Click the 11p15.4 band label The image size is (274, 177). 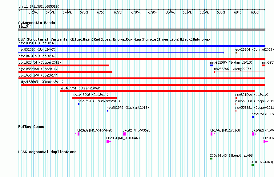(x=25, y=26)
